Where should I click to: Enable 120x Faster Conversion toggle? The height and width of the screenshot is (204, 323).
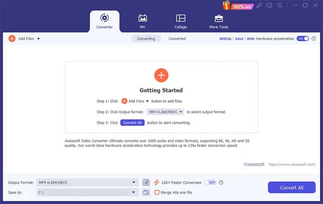pos(210,183)
